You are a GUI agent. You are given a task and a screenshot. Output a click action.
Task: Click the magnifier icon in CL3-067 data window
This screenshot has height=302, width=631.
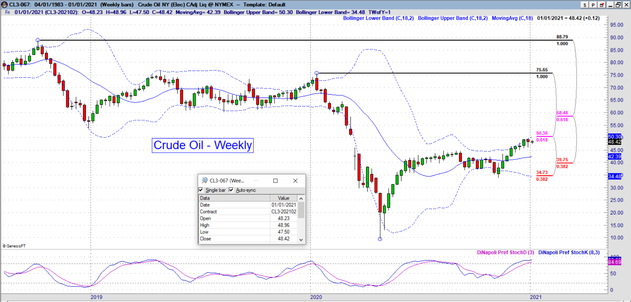[x=204, y=180]
